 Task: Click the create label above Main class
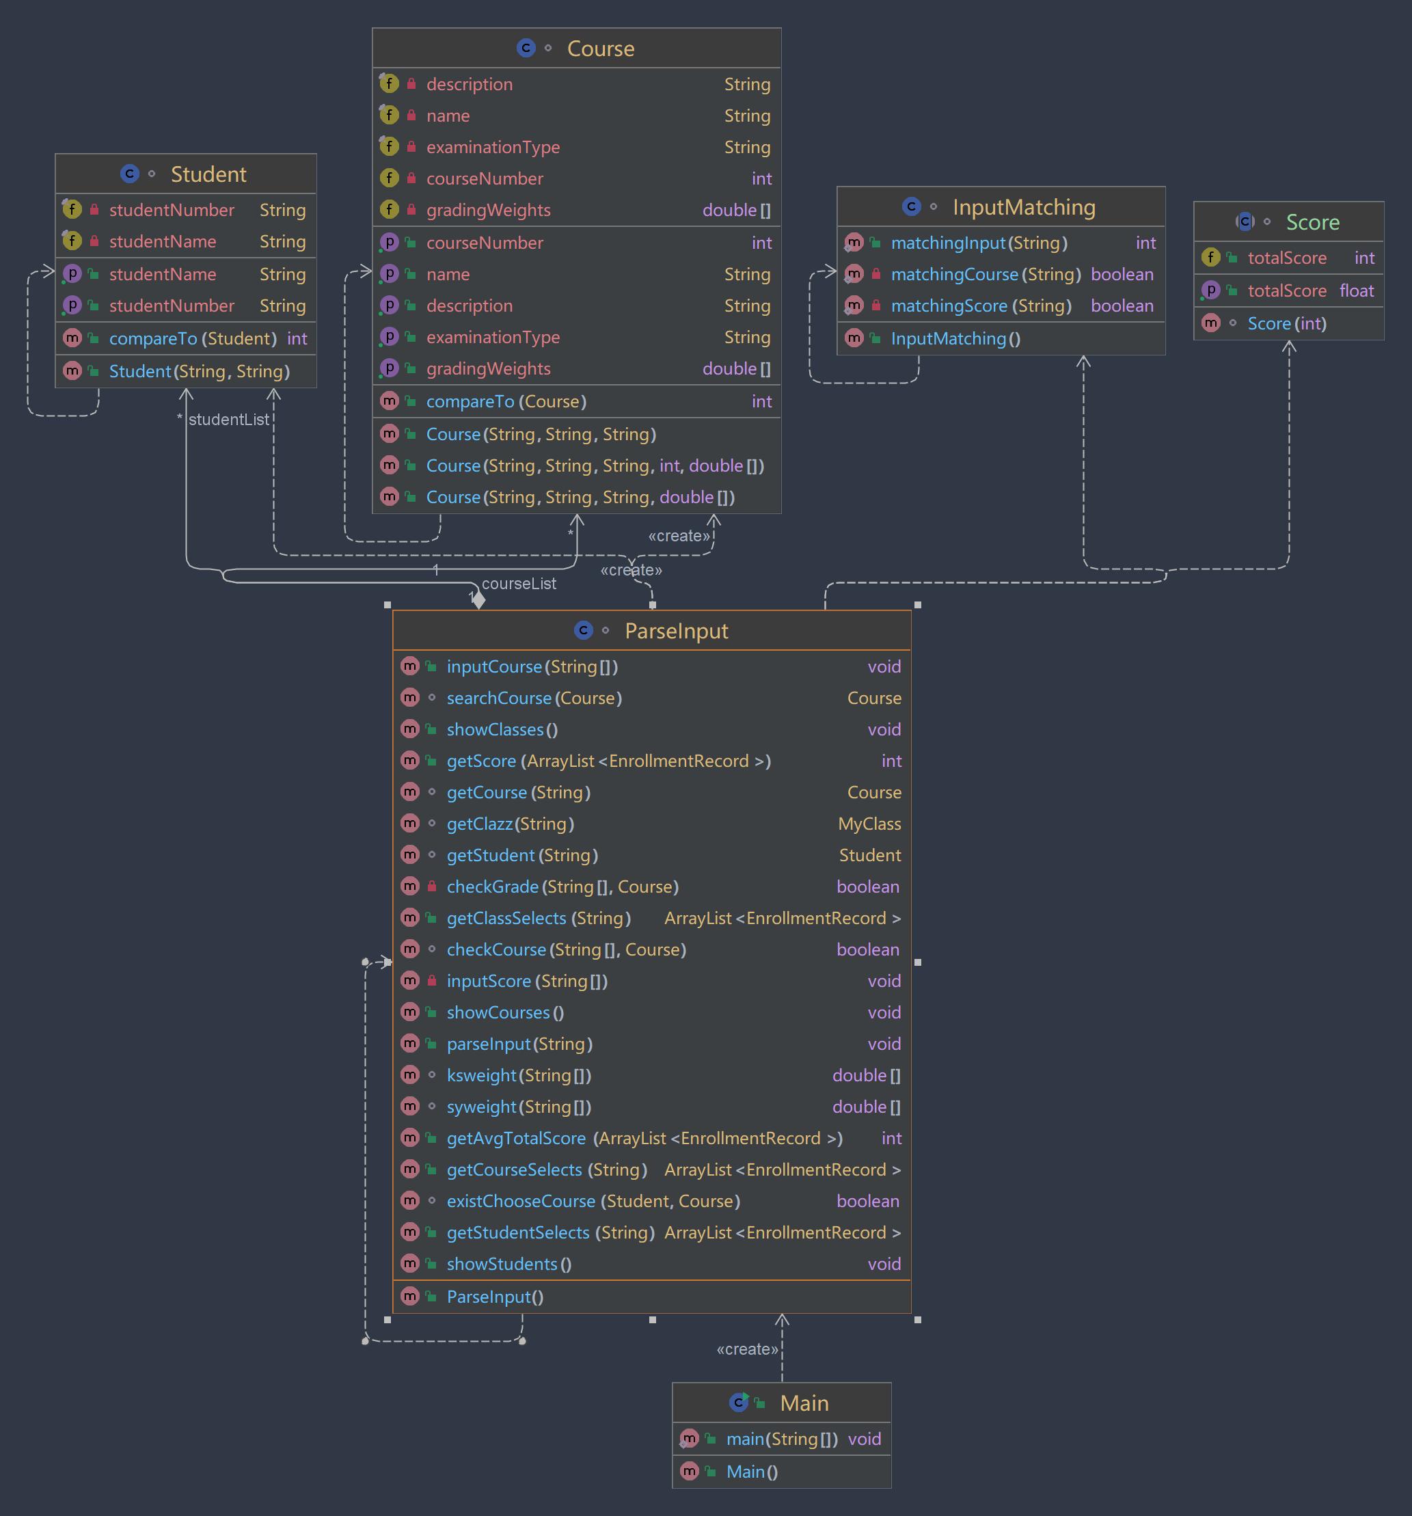click(747, 1349)
